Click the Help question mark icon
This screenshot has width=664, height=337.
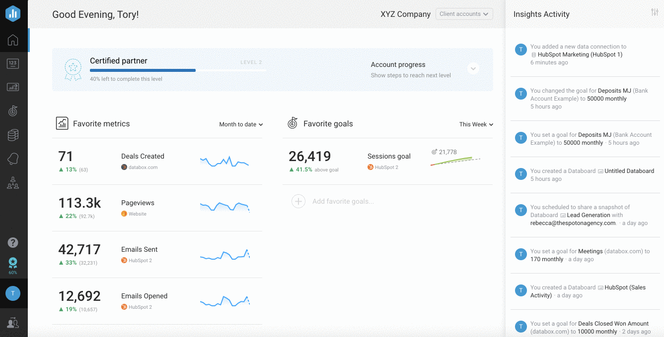coord(13,242)
